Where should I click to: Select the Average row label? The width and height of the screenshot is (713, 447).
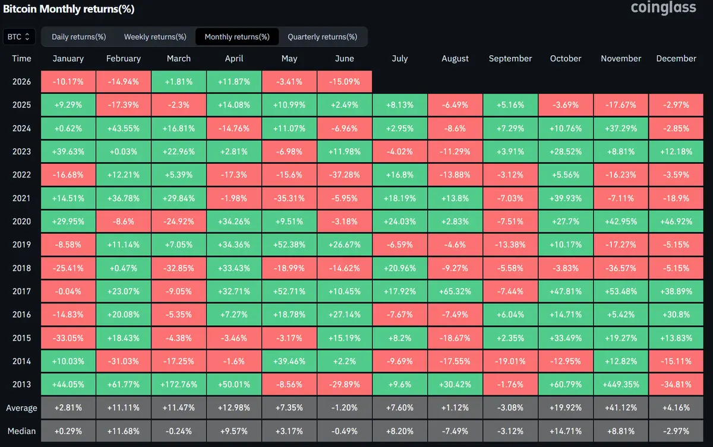coord(21,408)
